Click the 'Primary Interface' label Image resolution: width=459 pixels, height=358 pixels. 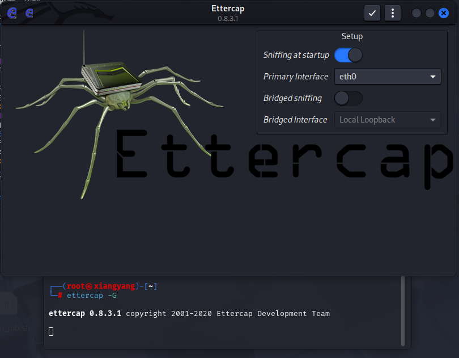pyautogui.click(x=296, y=77)
